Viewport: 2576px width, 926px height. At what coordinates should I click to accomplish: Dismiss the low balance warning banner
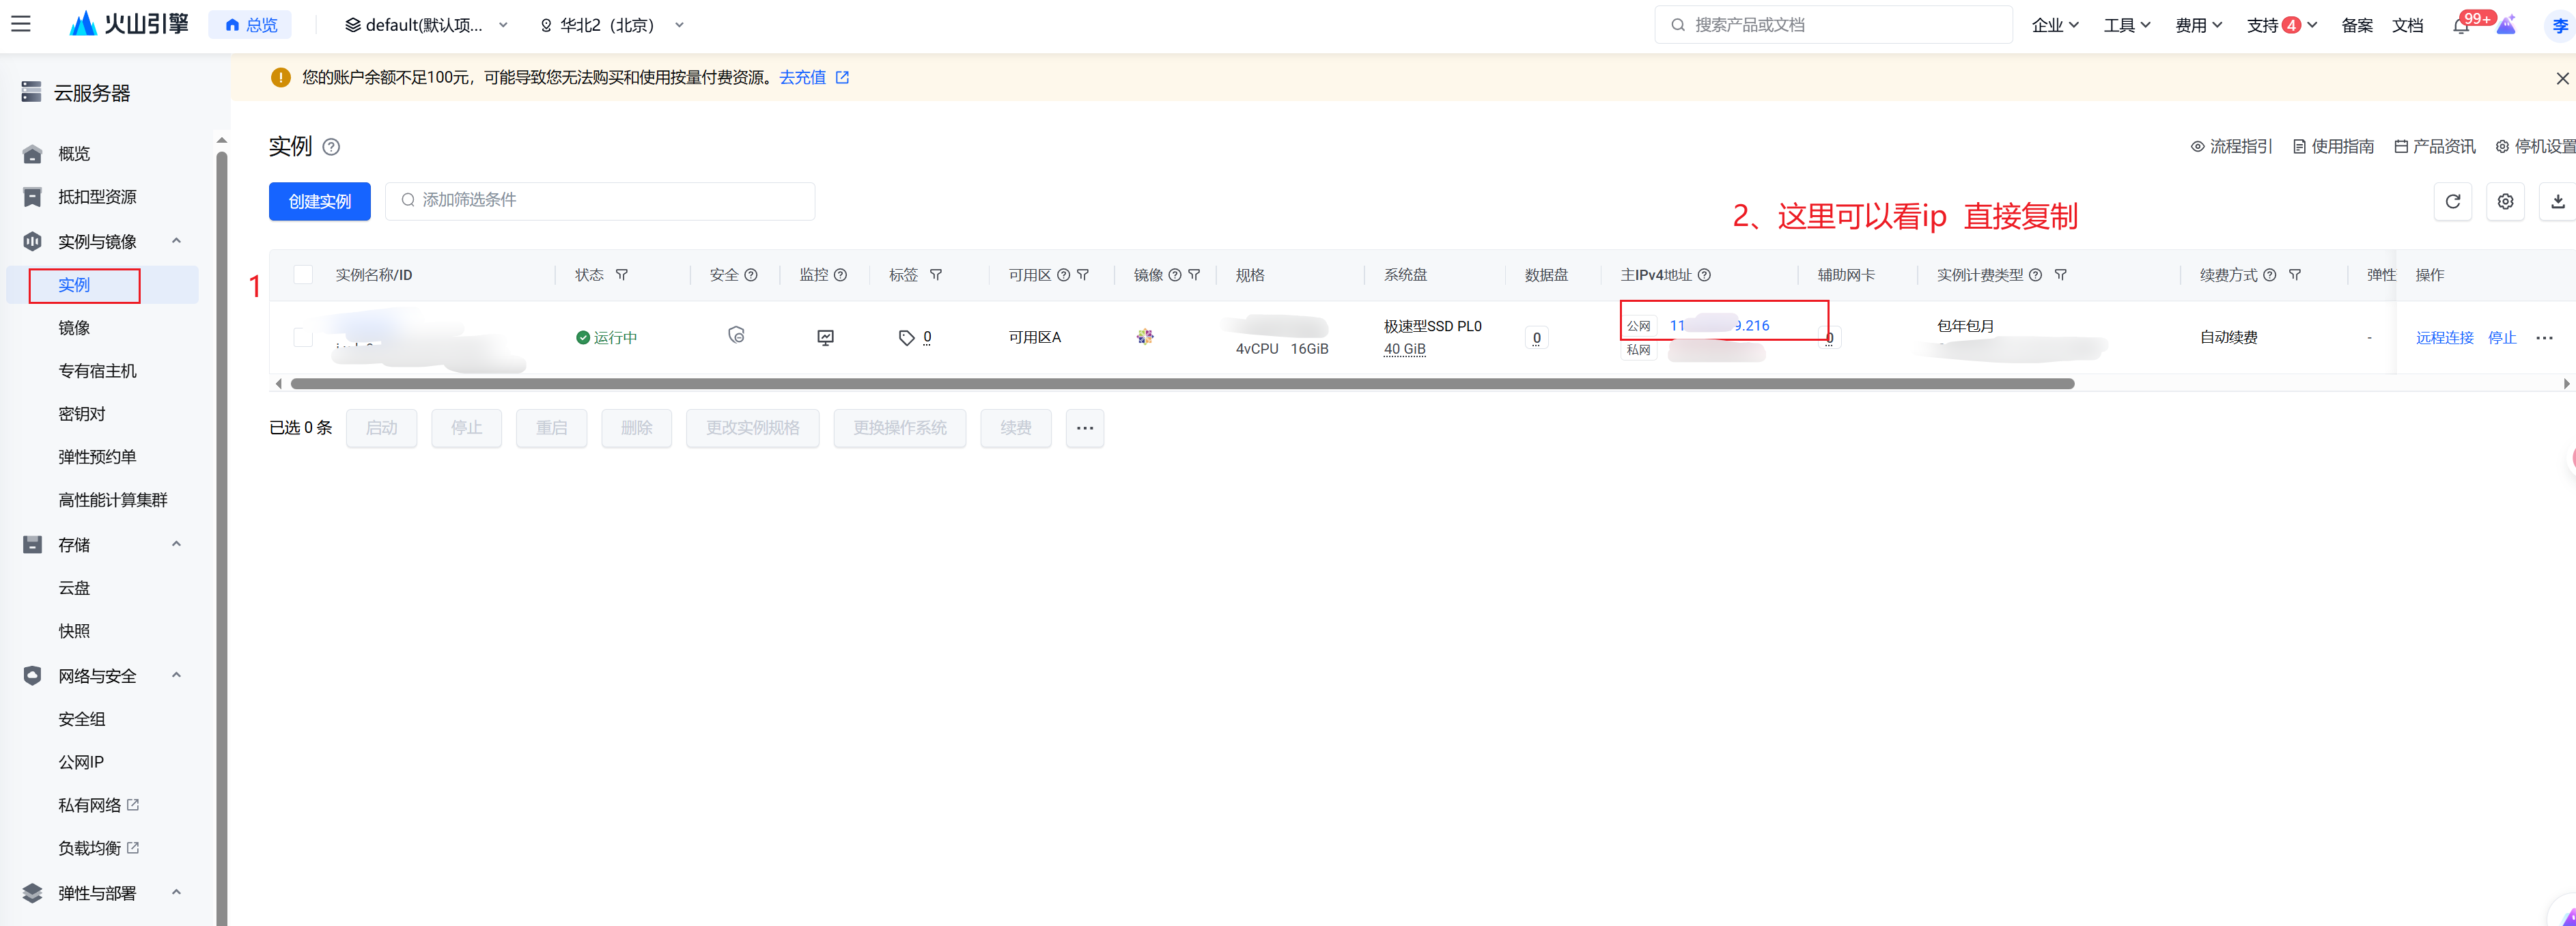[x=2562, y=78]
